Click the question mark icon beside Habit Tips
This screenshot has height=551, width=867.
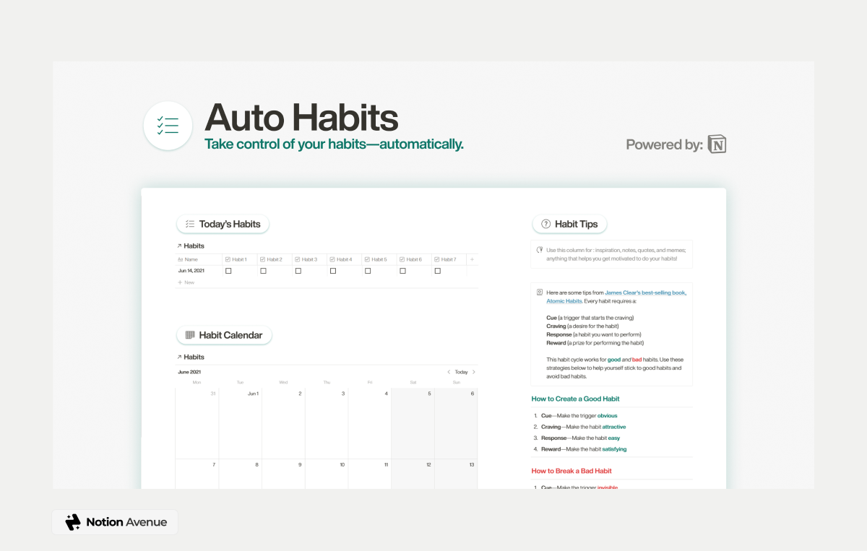[x=545, y=224]
